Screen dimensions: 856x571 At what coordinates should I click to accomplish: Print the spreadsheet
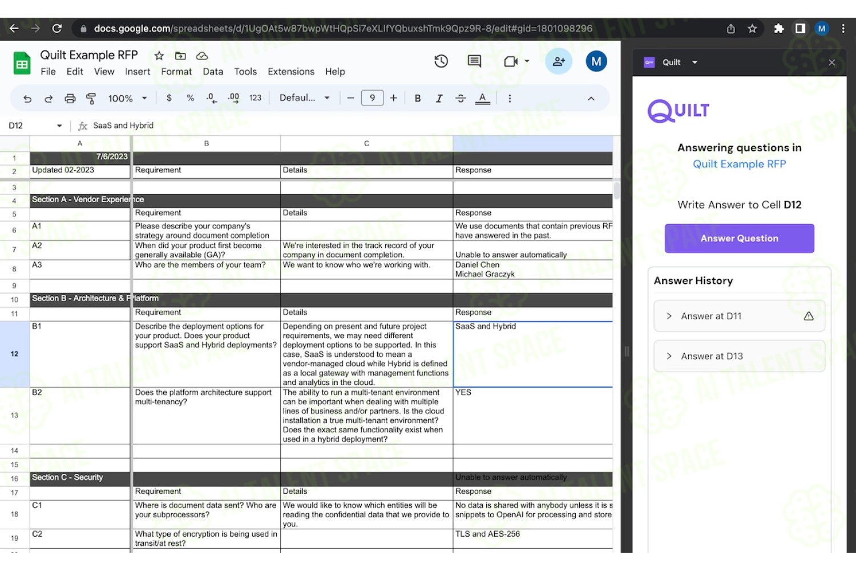click(x=70, y=98)
